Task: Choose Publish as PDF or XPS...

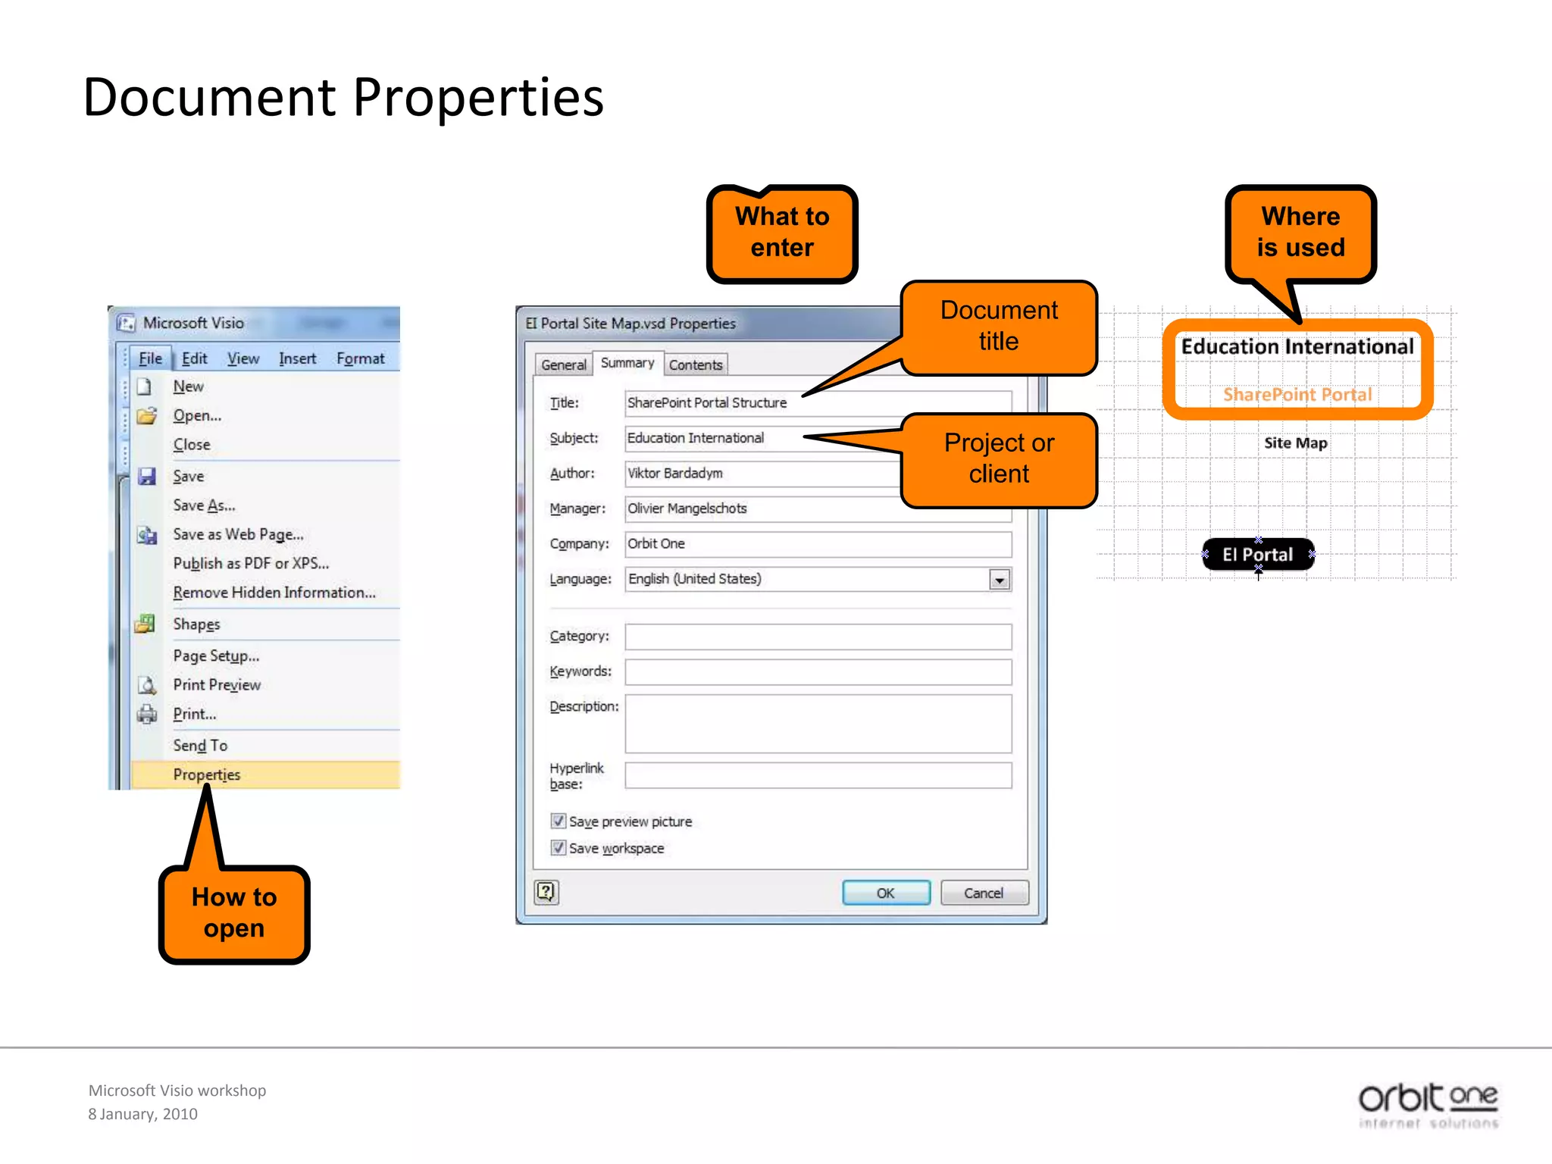Action: pyautogui.click(x=265, y=563)
